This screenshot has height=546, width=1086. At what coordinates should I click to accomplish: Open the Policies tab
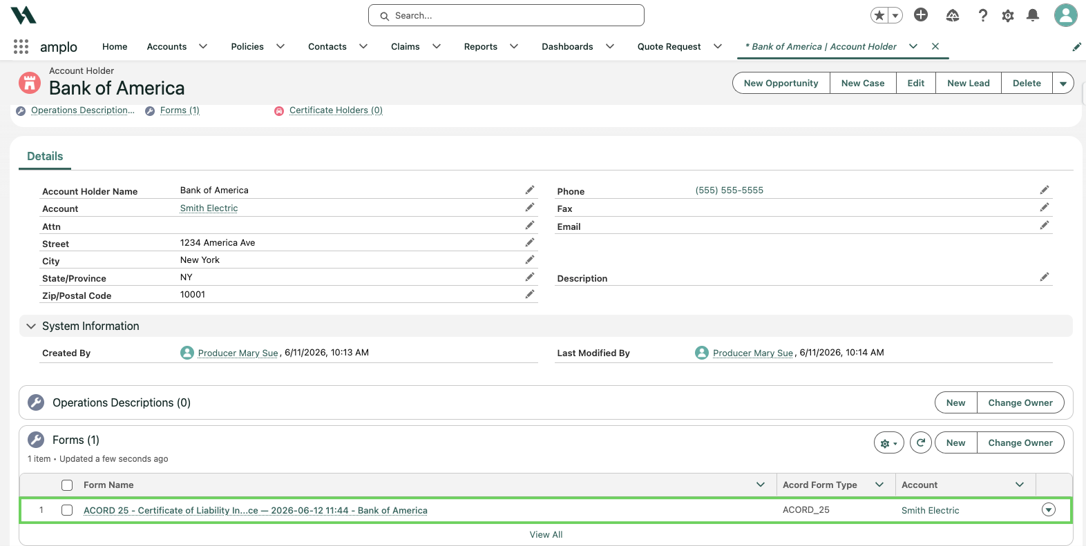(x=247, y=46)
